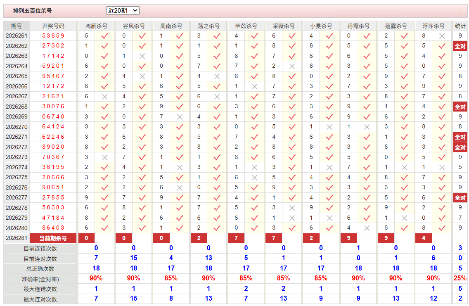Click the 25% value in the 统计 column
Image resolution: width=469 pixels, height=306 pixels.
coord(460,278)
